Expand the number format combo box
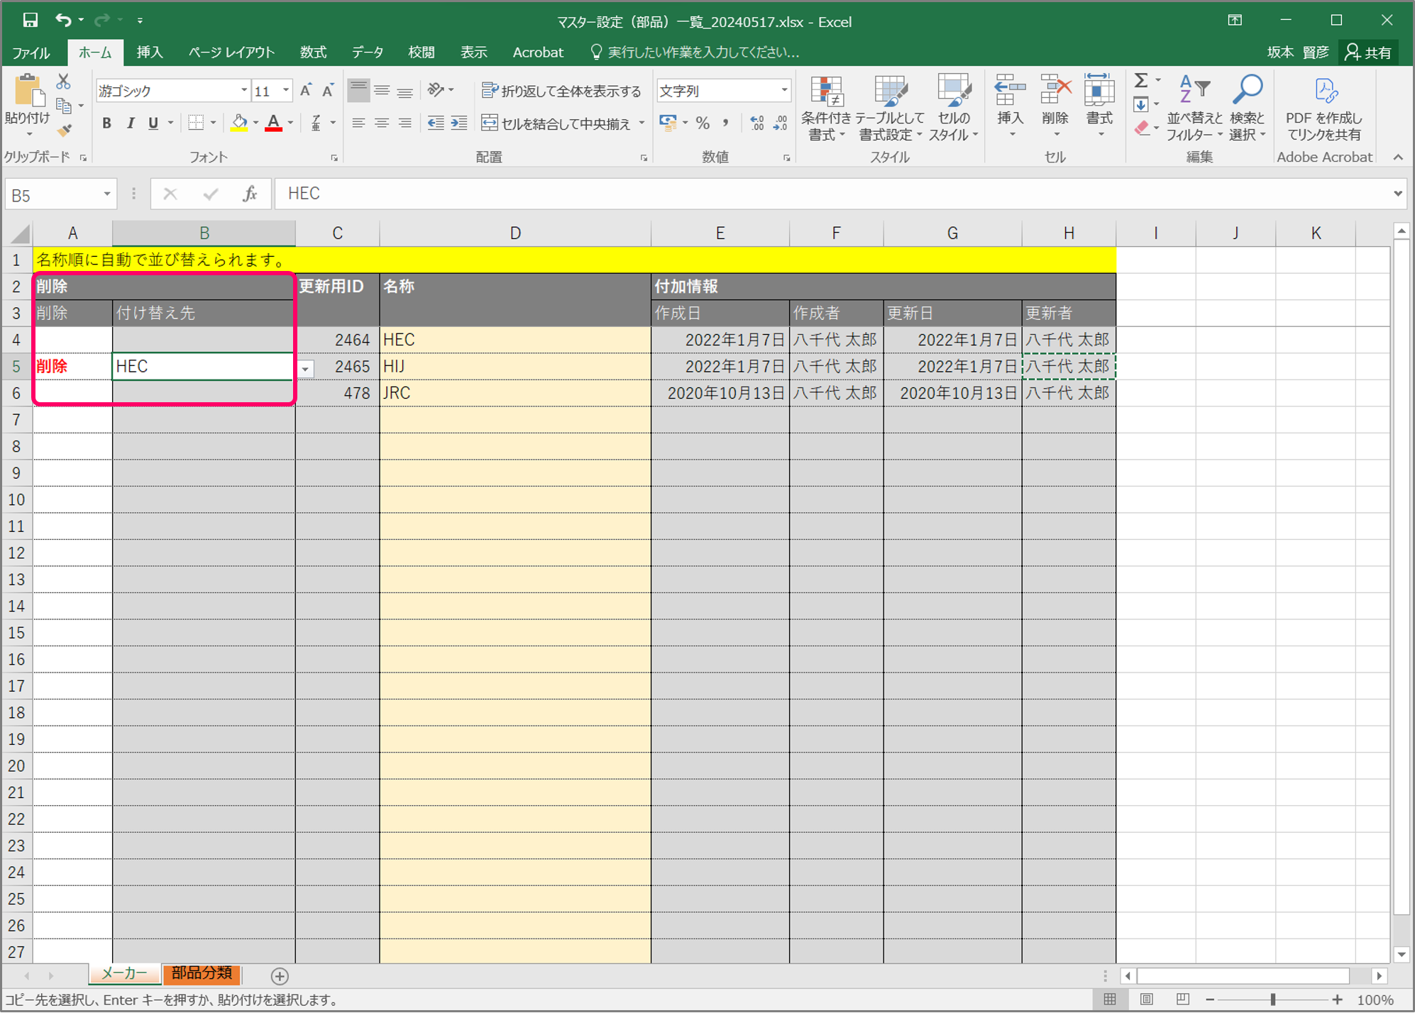Screen dimensions: 1415x1013 (784, 91)
